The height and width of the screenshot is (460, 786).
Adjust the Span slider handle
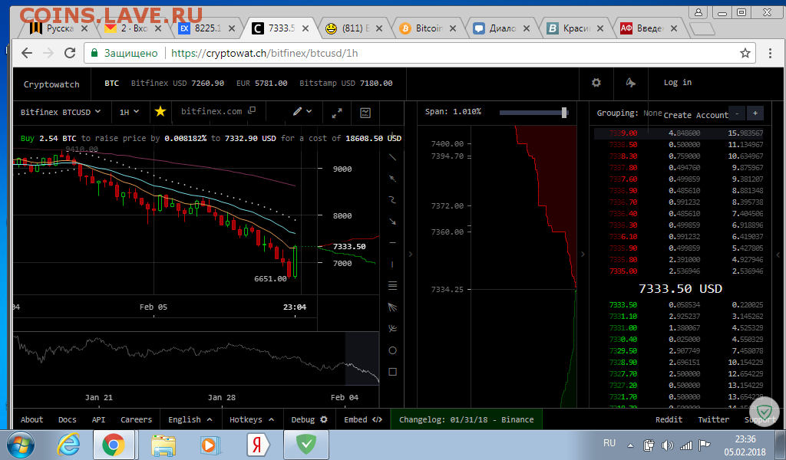(x=564, y=113)
